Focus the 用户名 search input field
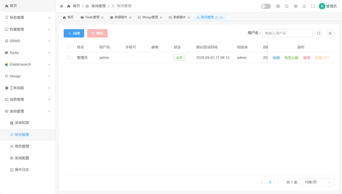The image size is (342, 194). (287, 33)
